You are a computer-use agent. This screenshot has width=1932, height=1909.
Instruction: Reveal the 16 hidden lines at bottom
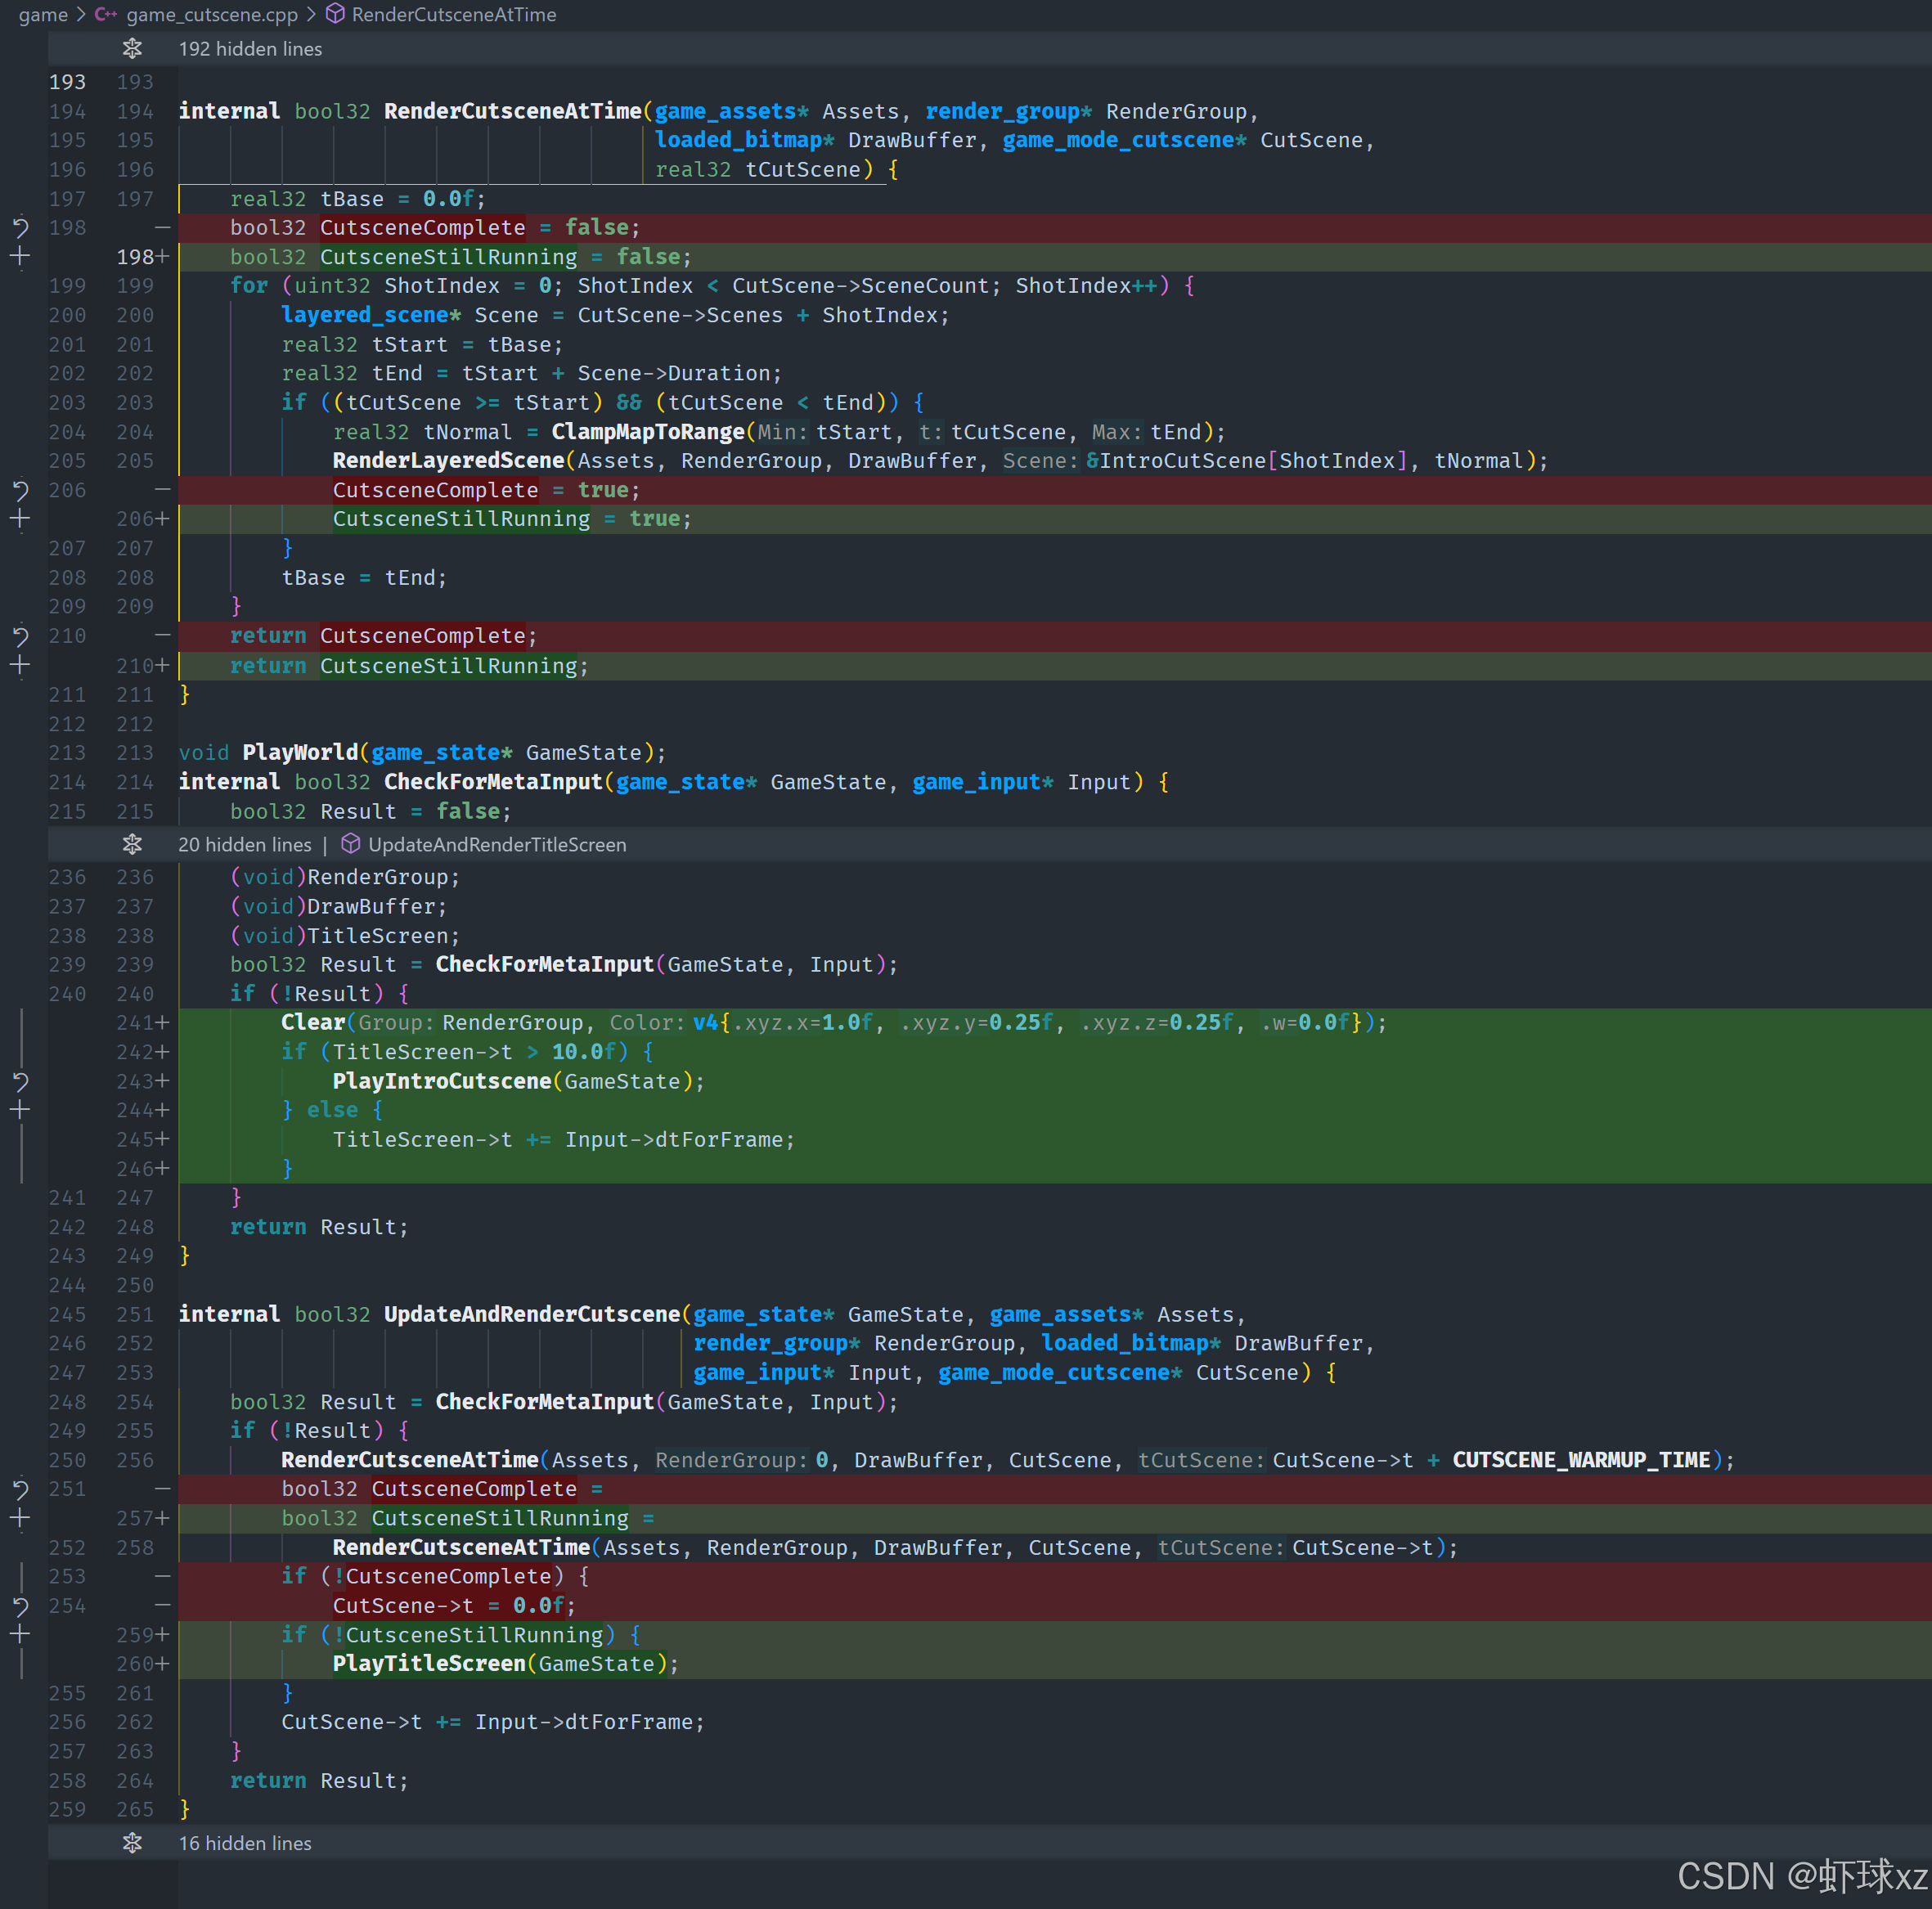(x=132, y=1843)
